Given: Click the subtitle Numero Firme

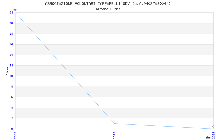Looking at the screenshot, I should (108, 9).
